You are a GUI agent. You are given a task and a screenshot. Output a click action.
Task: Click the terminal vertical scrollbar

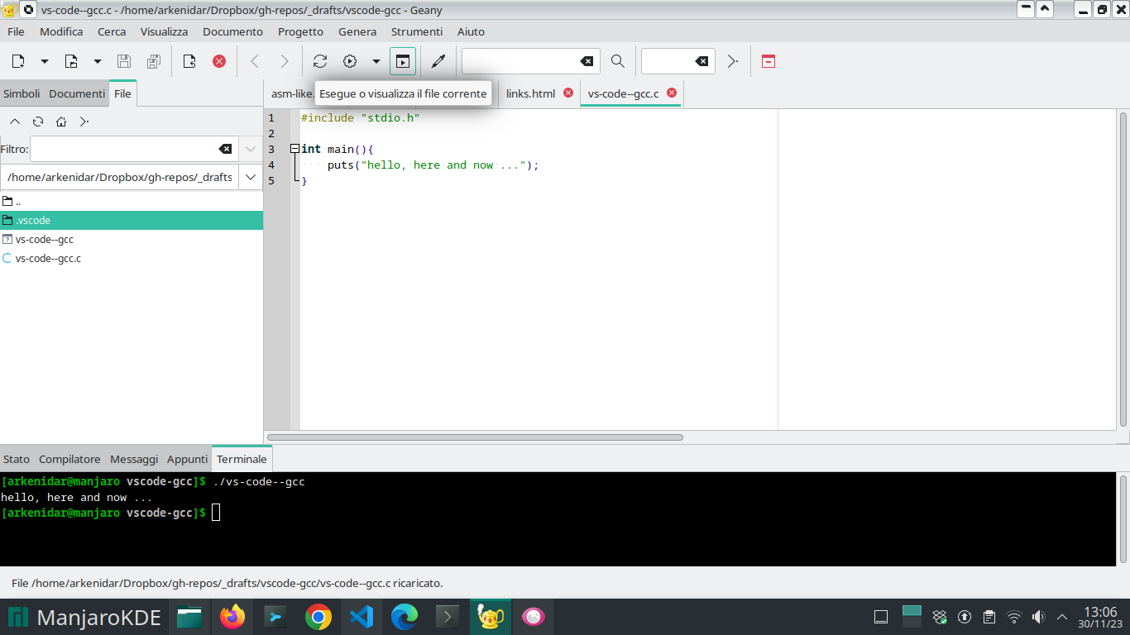point(1123,518)
